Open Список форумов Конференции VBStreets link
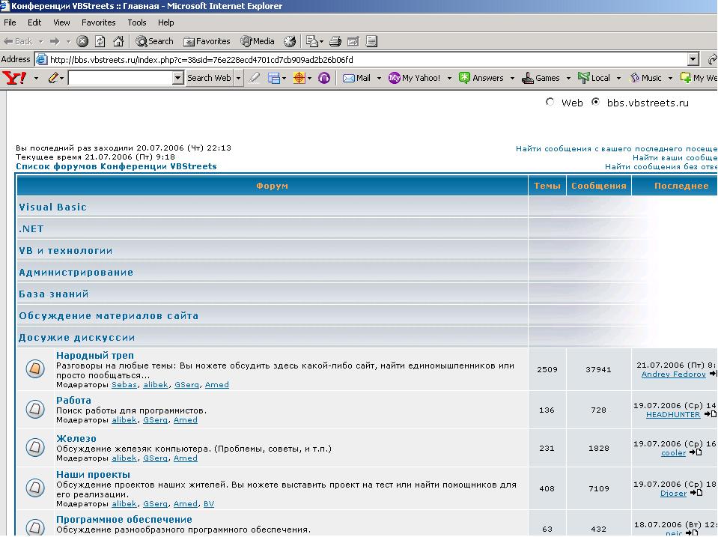 pyautogui.click(x=116, y=166)
